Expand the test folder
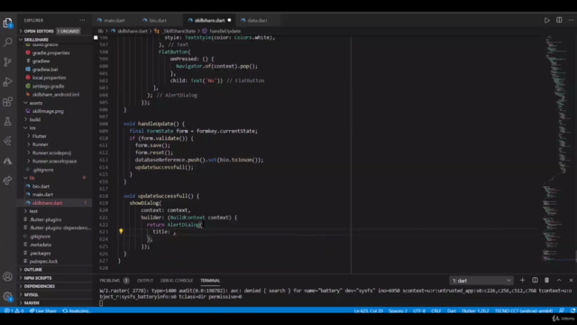The width and height of the screenshot is (577, 325). [x=54, y=211]
